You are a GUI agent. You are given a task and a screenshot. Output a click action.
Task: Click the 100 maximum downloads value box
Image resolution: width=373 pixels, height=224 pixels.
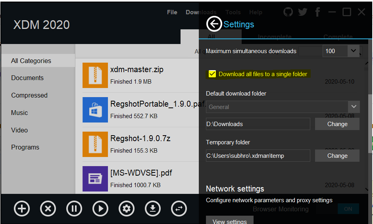tap(335, 51)
